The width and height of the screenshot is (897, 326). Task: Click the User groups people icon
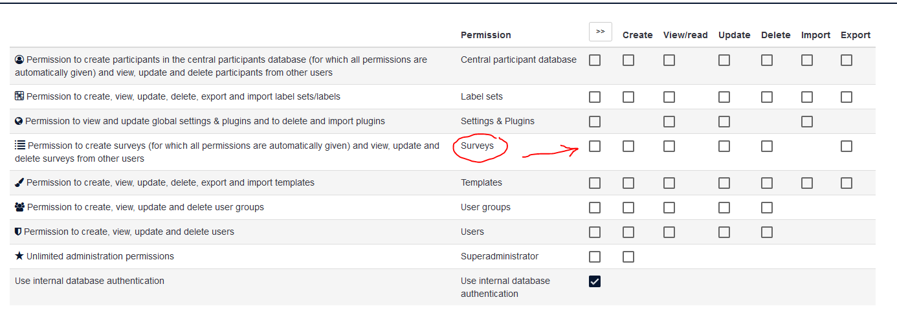point(19,208)
